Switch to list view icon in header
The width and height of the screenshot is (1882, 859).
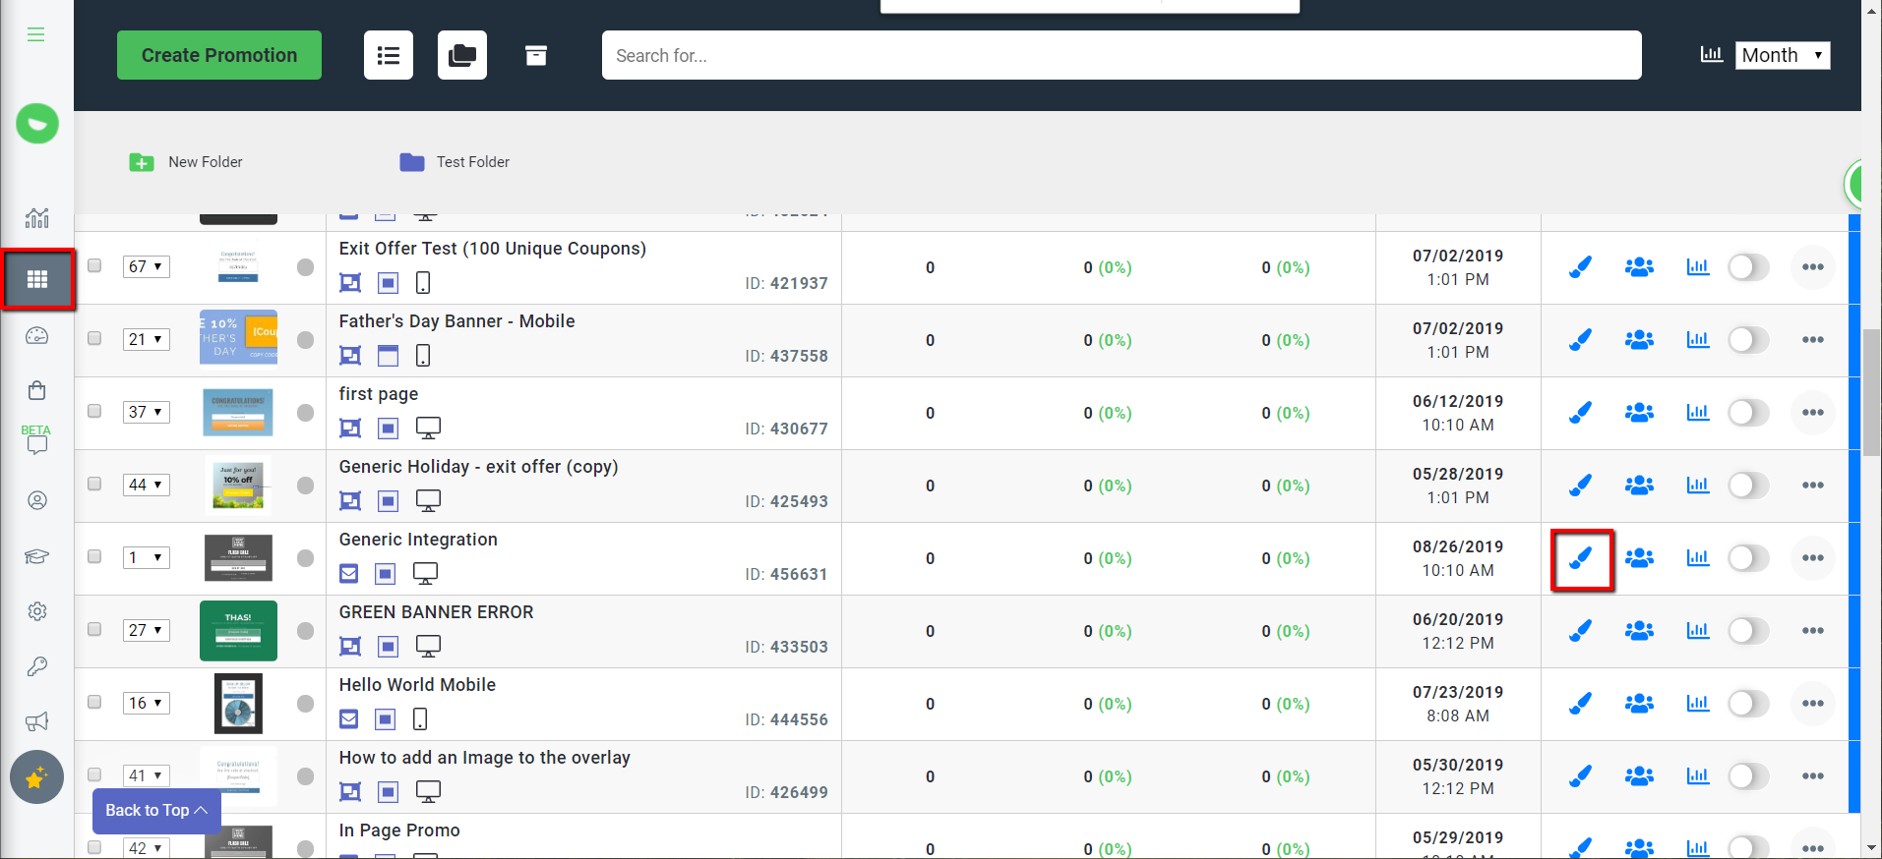pos(389,55)
